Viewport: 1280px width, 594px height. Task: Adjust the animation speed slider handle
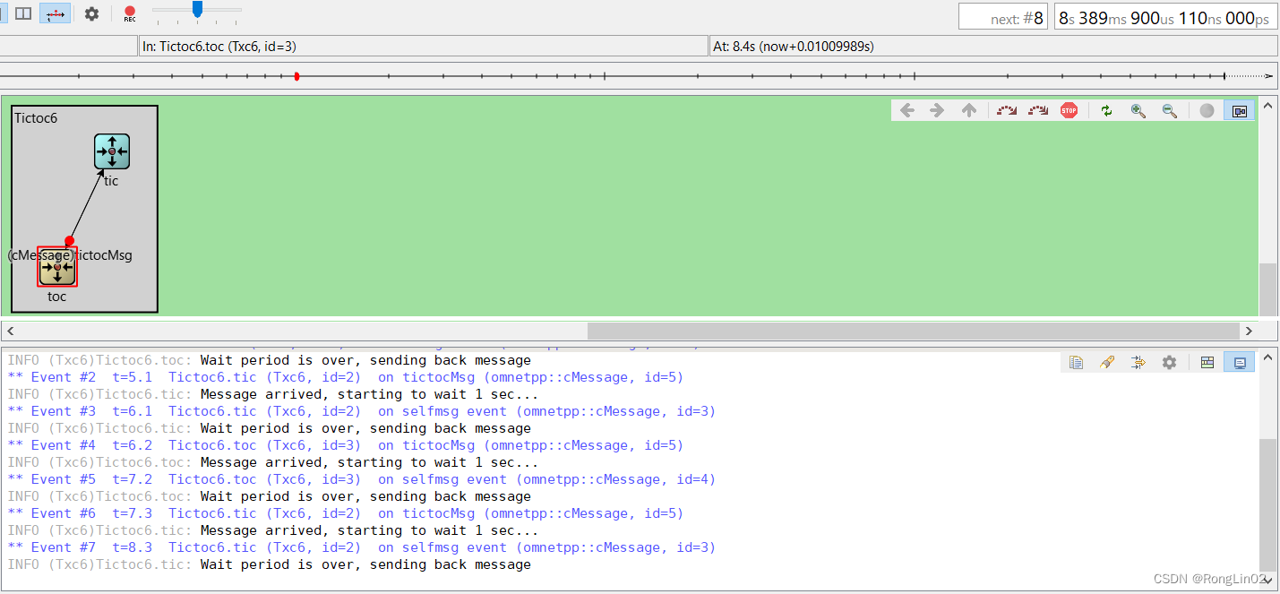coord(197,9)
